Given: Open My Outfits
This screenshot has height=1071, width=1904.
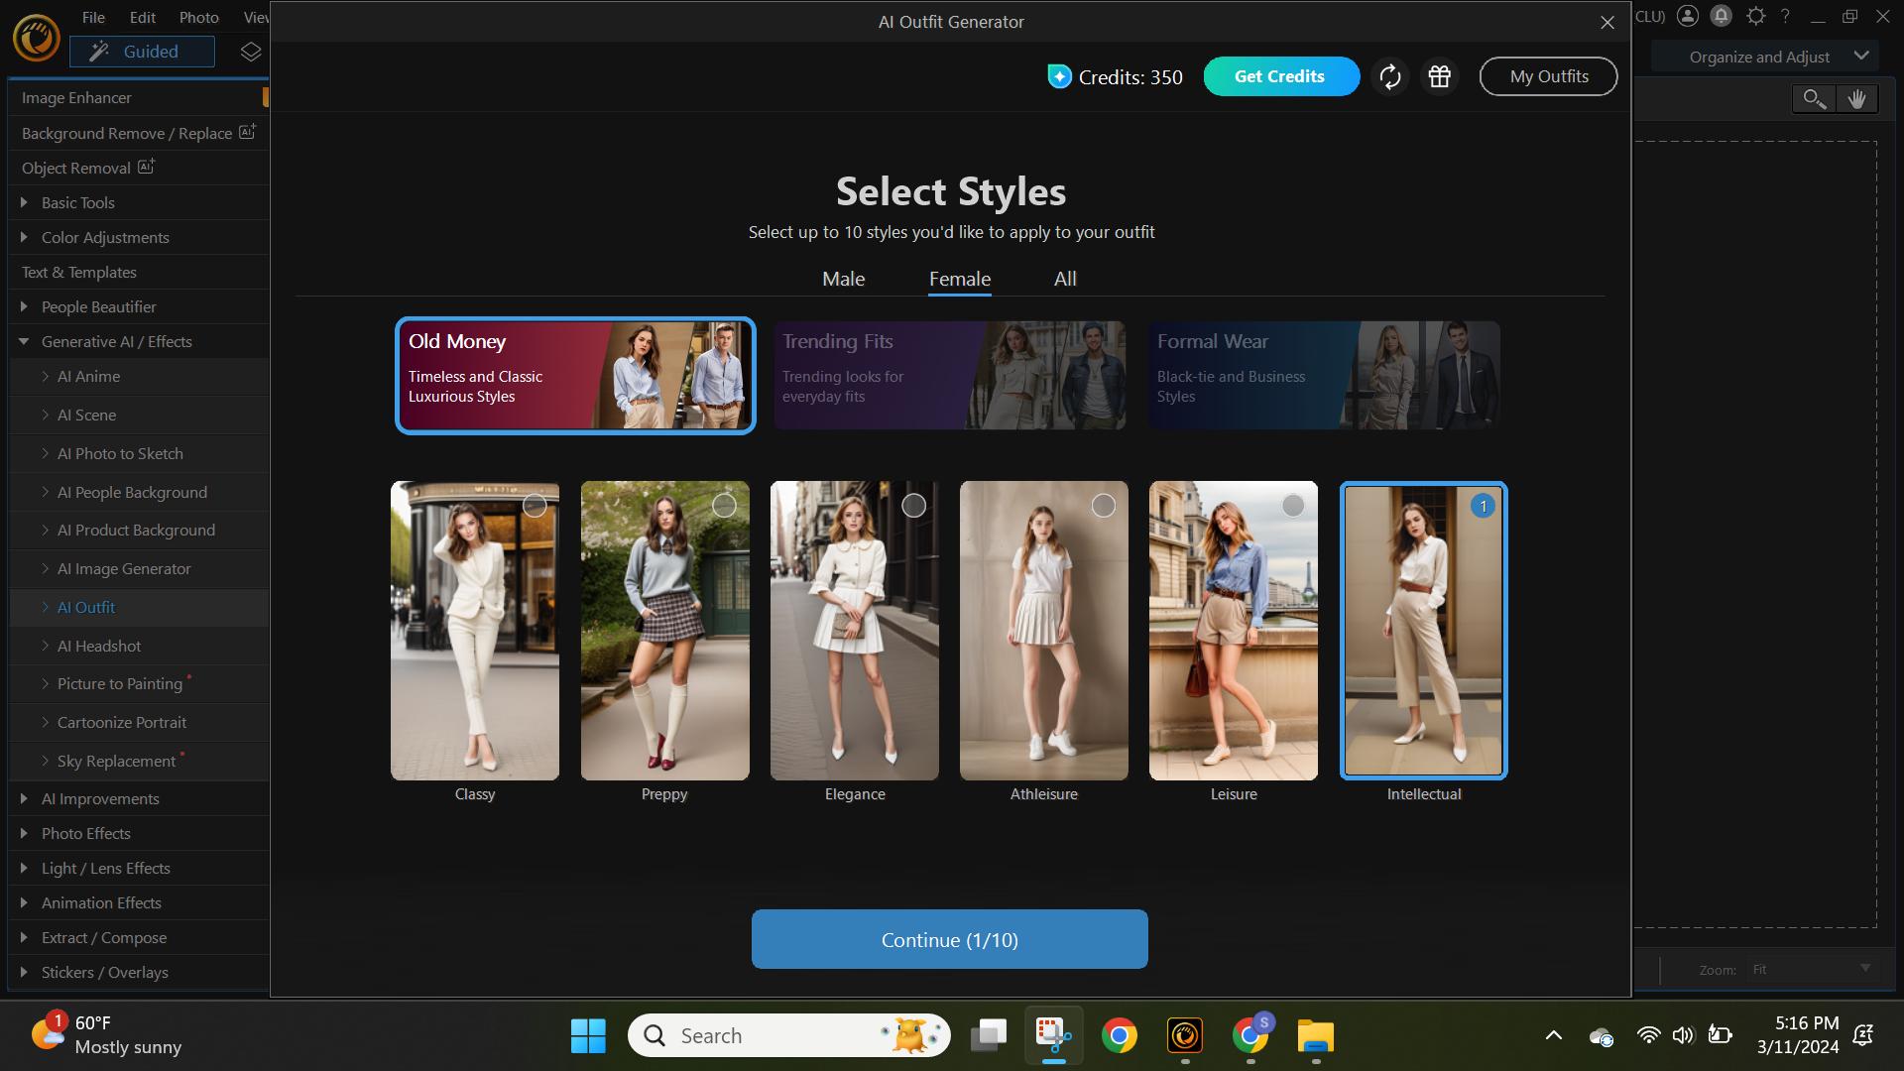Looking at the screenshot, I should 1548,76.
